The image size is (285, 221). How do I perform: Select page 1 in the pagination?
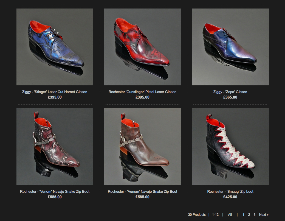pos(244,215)
